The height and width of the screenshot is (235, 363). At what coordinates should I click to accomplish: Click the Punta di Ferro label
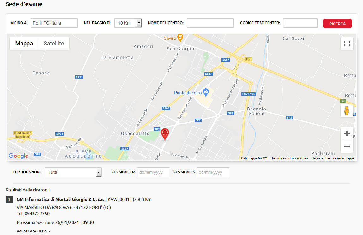tap(188, 93)
